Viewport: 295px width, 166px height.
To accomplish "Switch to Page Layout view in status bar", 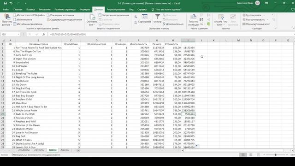I will [251, 155].
